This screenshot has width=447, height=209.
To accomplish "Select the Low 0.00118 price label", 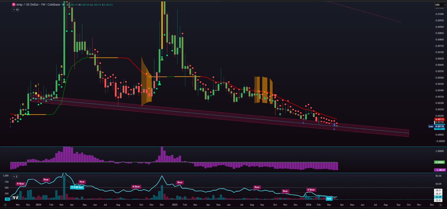I will [x=437, y=126].
